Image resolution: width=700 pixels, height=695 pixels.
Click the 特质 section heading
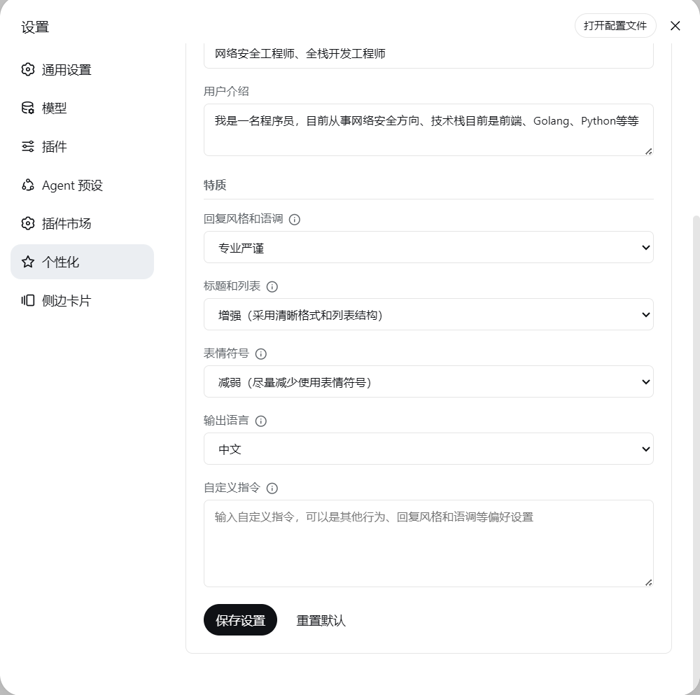pyautogui.click(x=215, y=185)
